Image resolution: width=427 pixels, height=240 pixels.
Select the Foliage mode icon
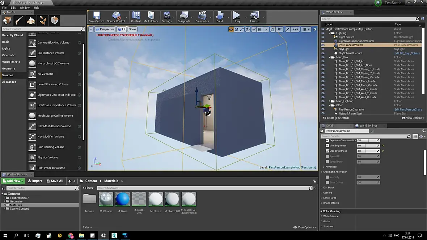coord(43,20)
